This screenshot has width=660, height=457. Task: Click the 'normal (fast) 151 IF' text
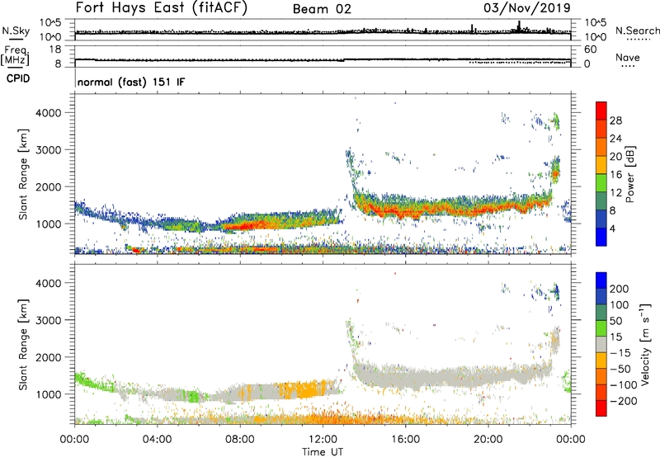coord(131,82)
